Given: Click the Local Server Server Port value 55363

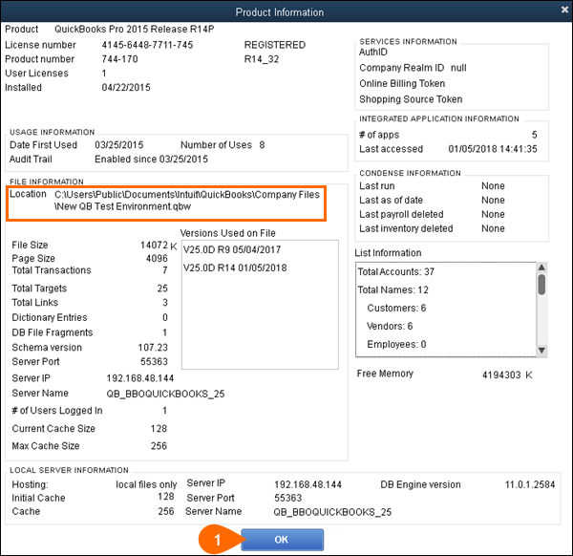Looking at the screenshot, I should point(288,498).
